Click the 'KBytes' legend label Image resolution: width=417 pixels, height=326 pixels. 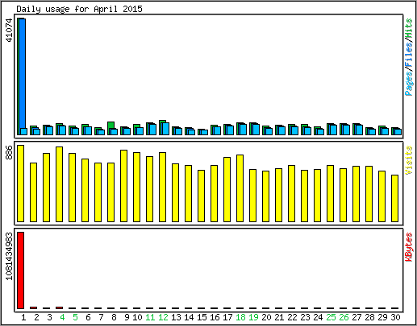click(409, 247)
